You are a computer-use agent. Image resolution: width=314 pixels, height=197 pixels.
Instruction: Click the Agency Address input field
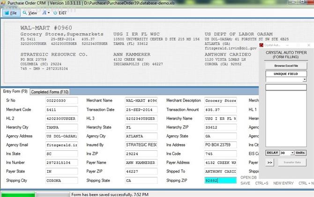coord(61,136)
